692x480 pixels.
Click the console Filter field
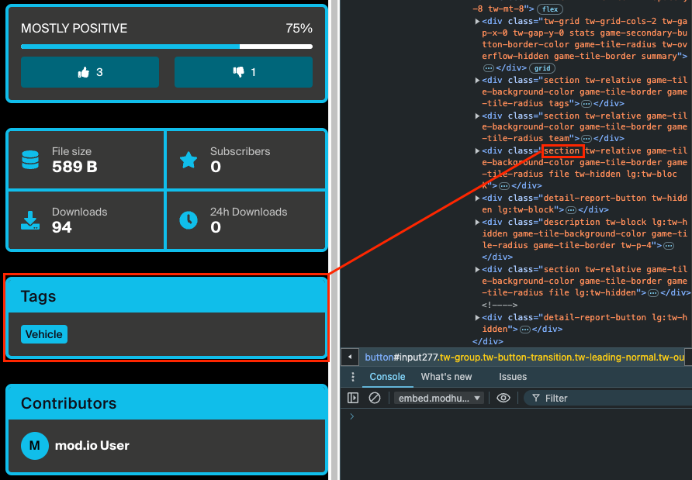tap(607, 398)
